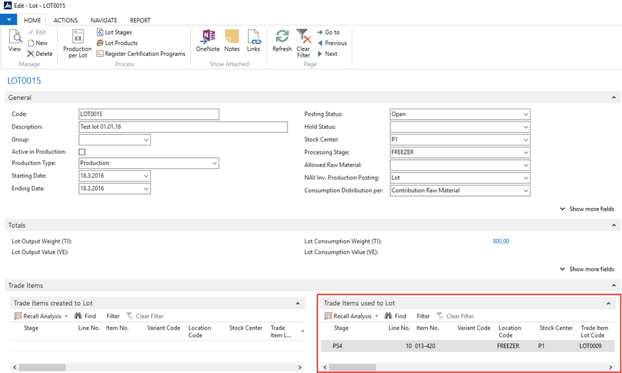Viewport: 622px width, 373px height.
Task: Collapse Trade Items used to Lot panel
Action: point(608,303)
